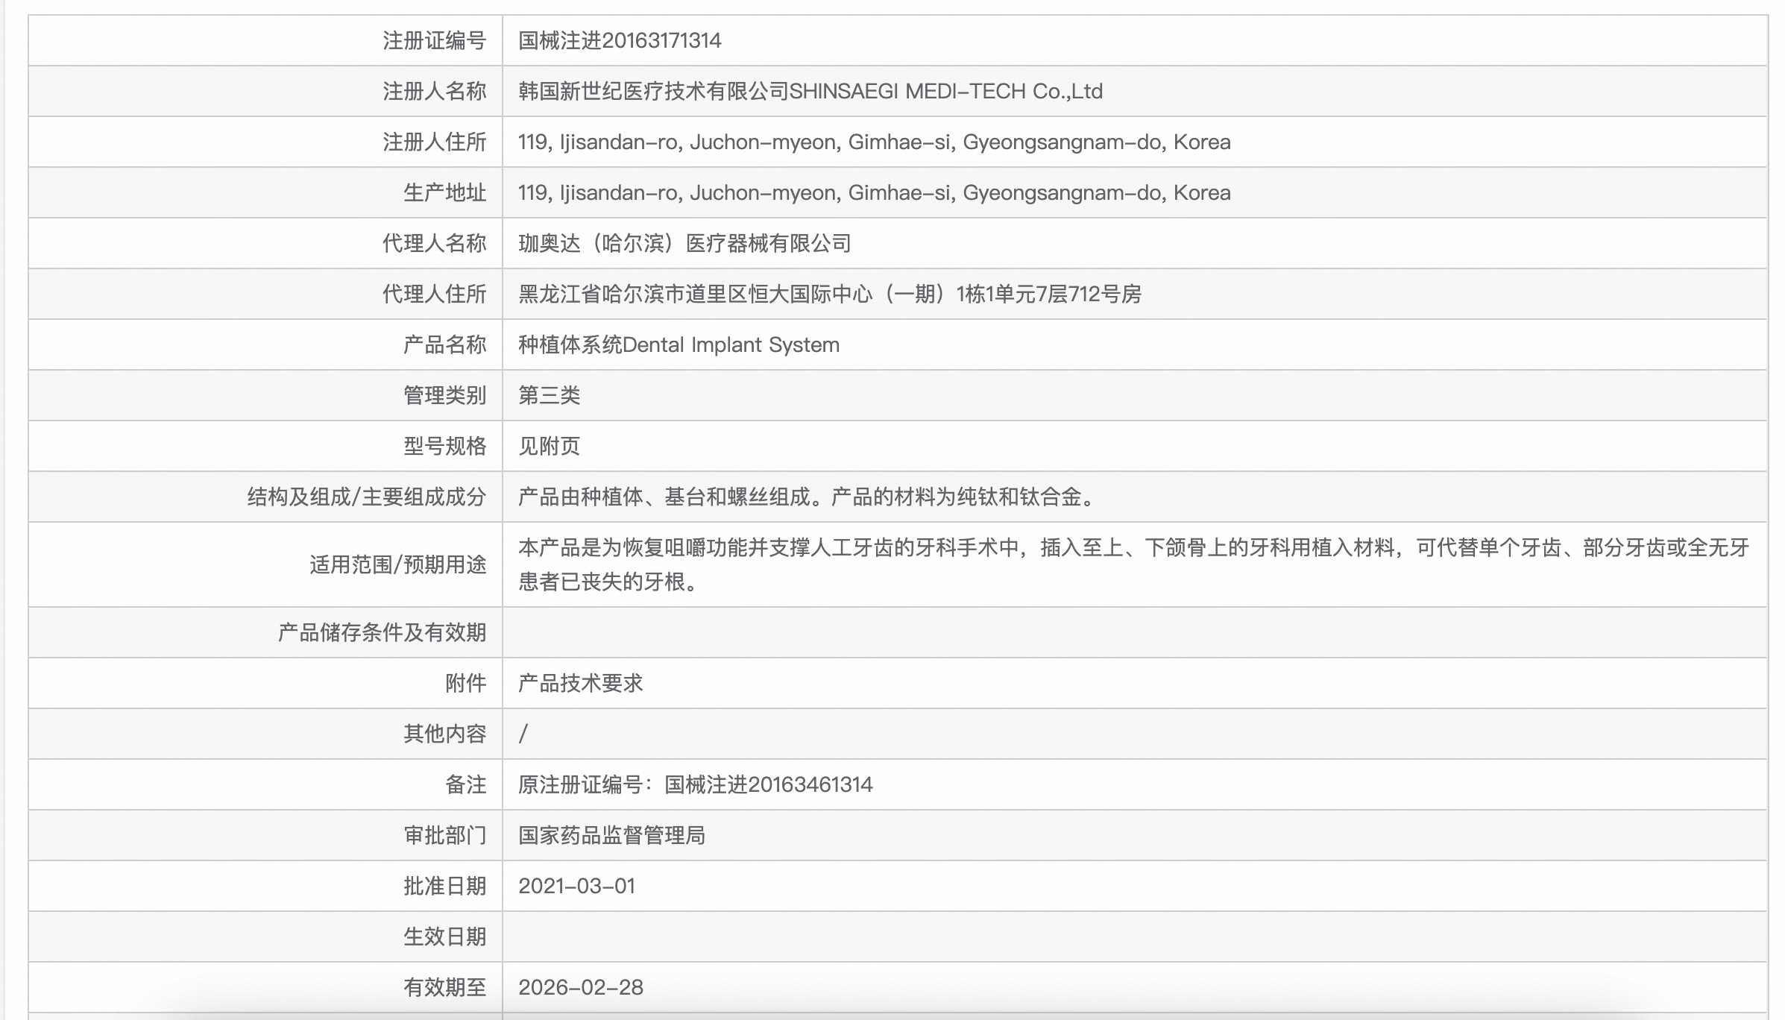Click the 见附页 model specification value
The height and width of the screenshot is (1020, 1785).
[x=549, y=446]
